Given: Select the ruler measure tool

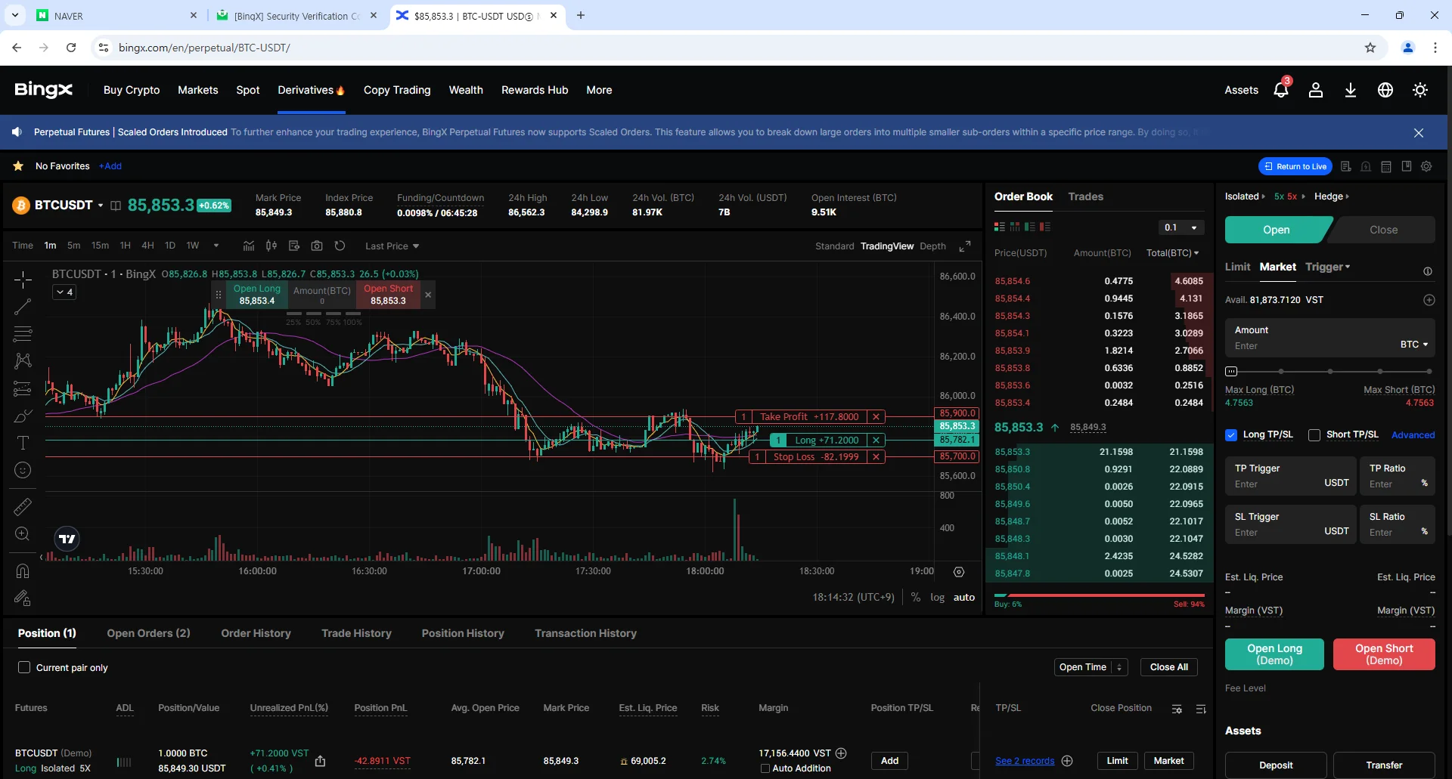Looking at the screenshot, I should click(x=23, y=506).
